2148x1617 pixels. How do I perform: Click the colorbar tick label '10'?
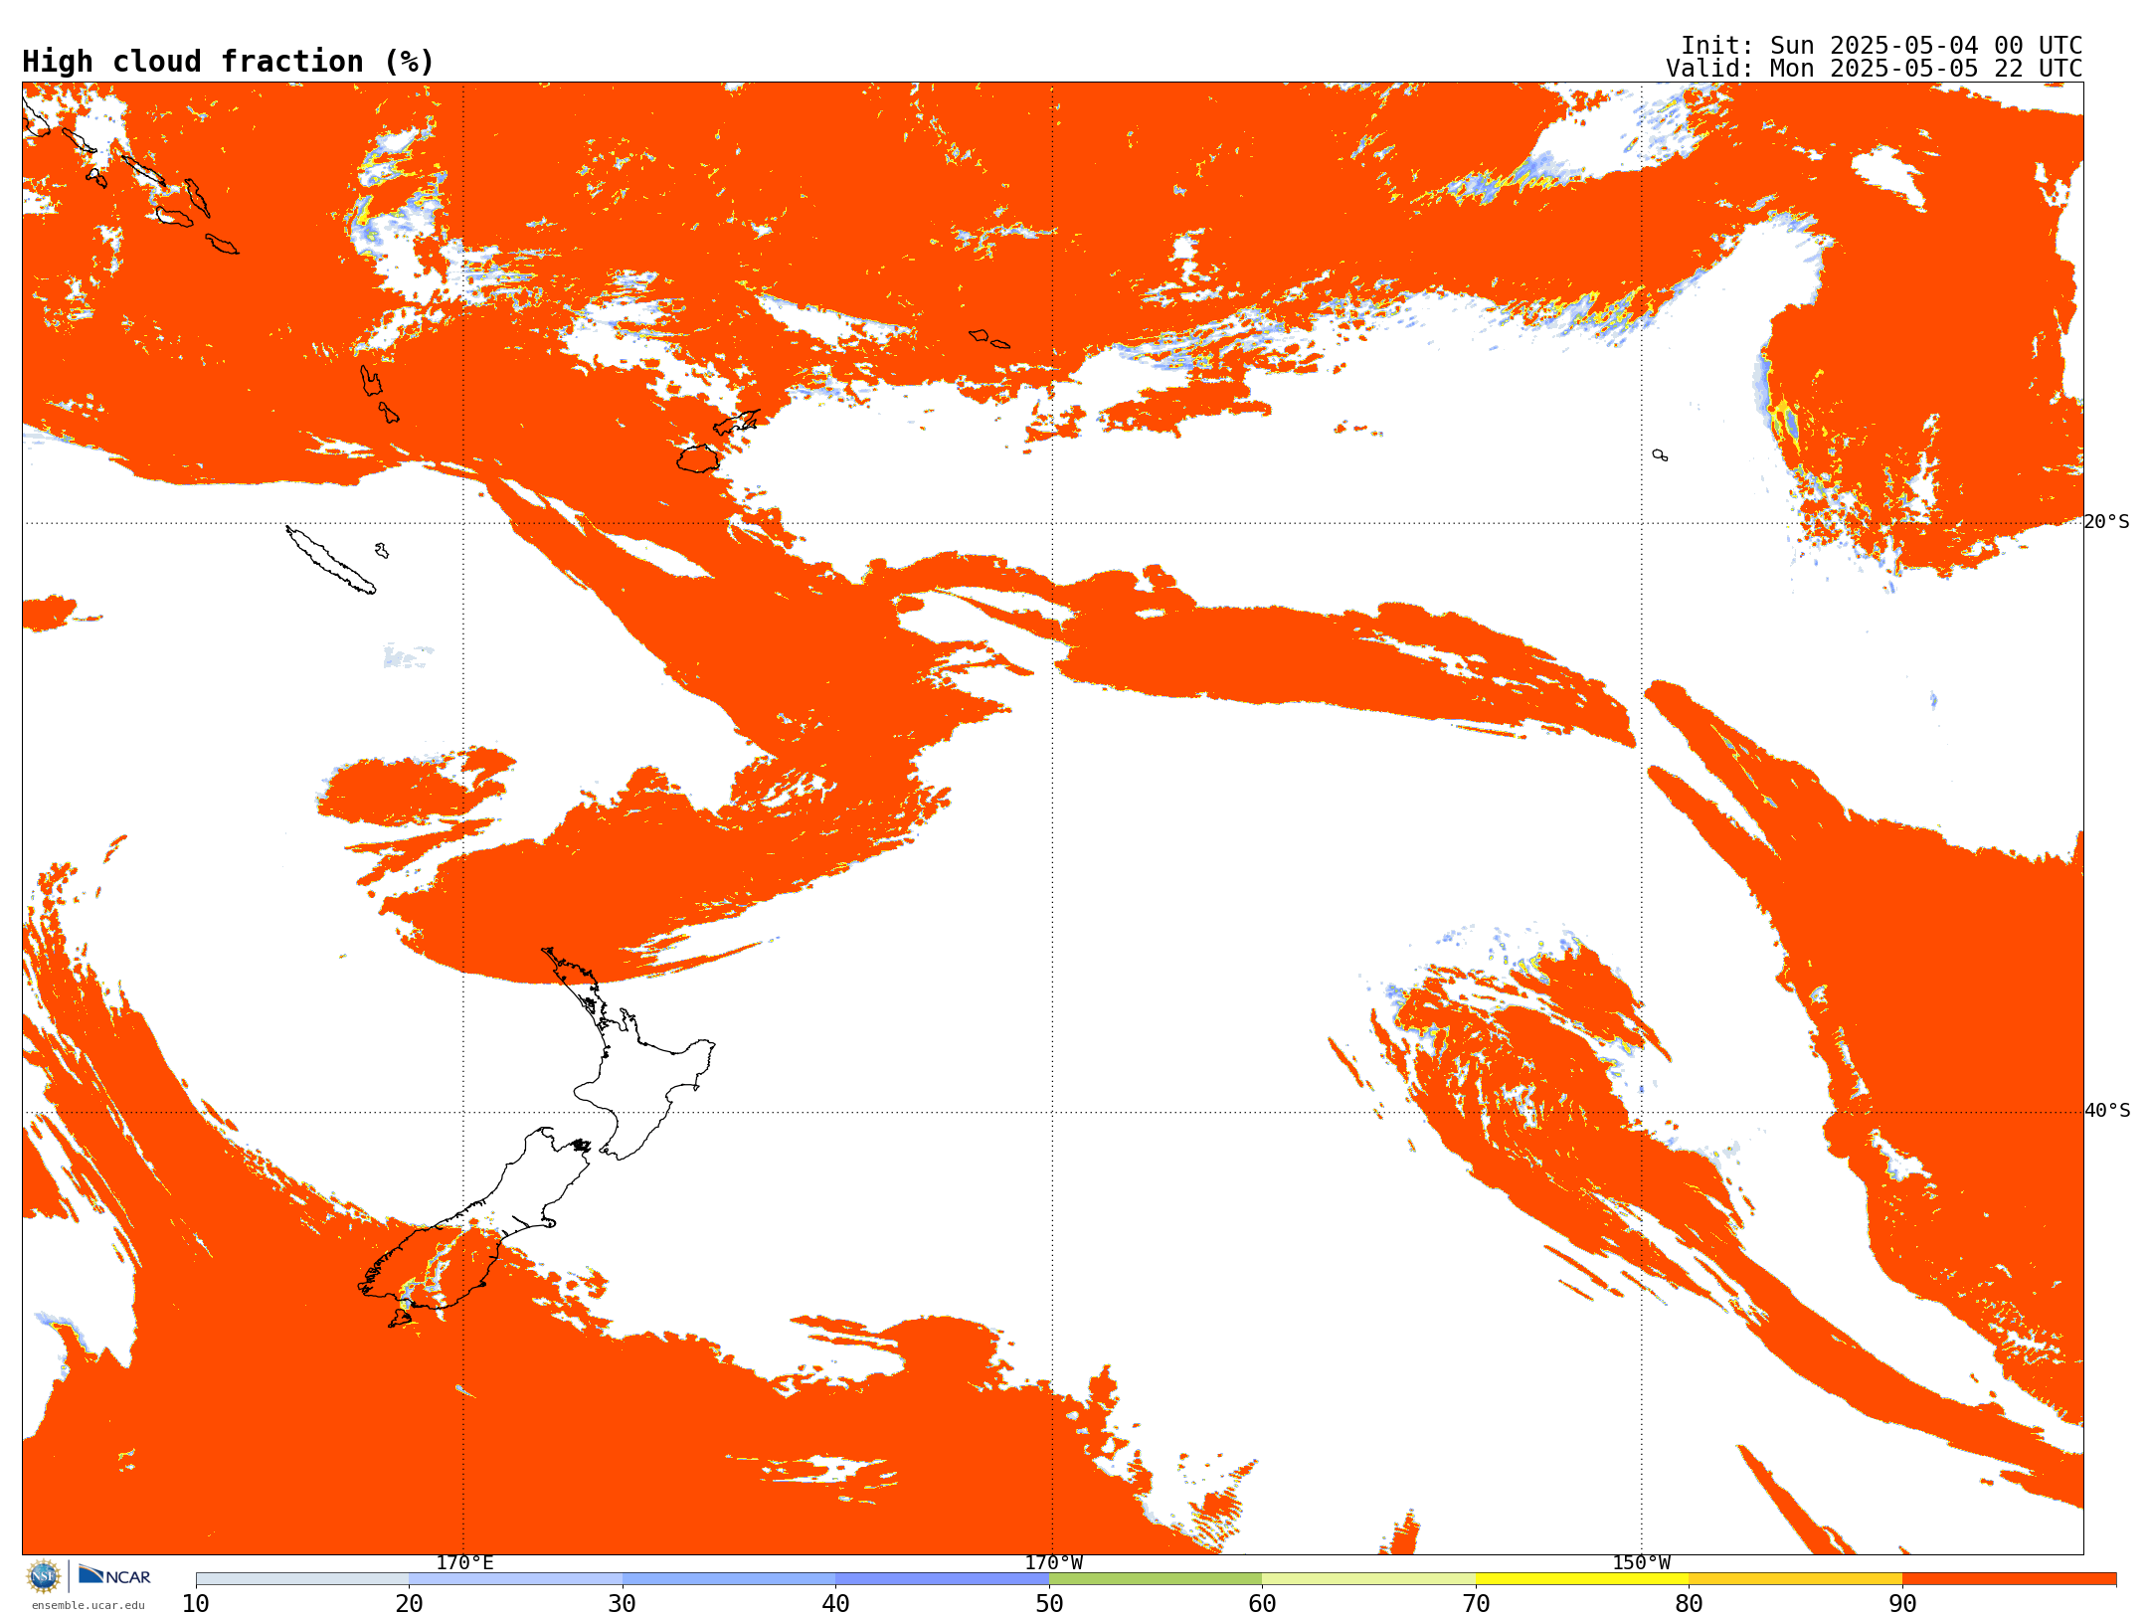pos(196,1604)
